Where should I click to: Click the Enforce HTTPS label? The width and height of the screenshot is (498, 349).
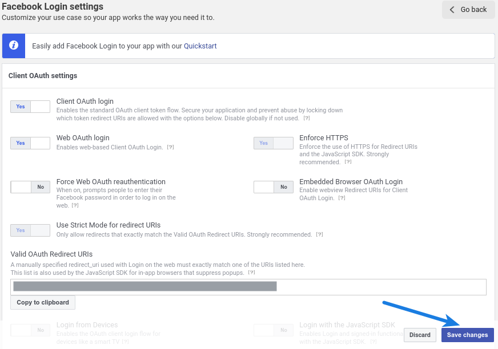(324, 137)
